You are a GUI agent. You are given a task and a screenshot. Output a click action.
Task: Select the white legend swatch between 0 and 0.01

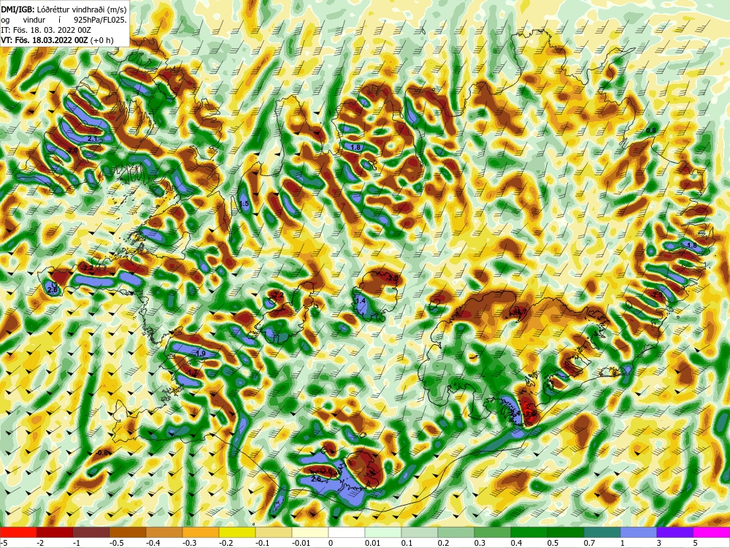coord(347,532)
